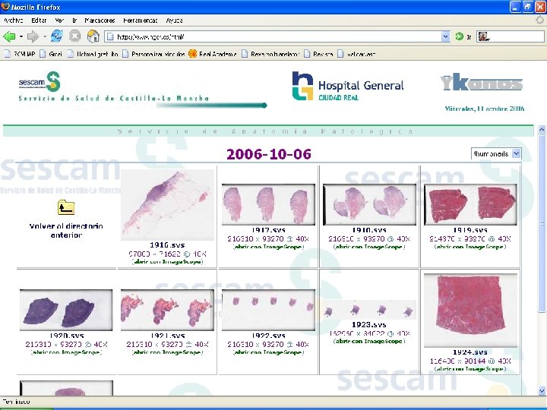Open the 1918.svs slide thumbnail
547x410 pixels.
tap(369, 205)
